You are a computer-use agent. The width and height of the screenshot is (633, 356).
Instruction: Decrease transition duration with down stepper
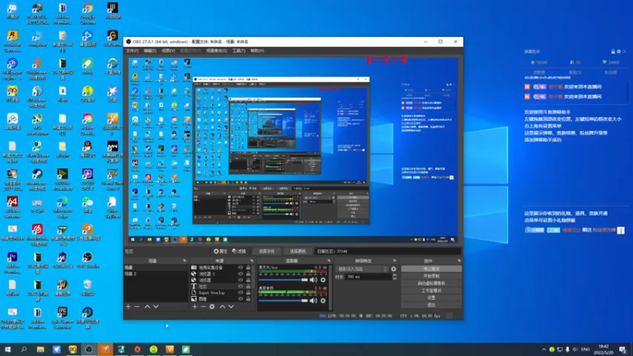[x=394, y=278]
